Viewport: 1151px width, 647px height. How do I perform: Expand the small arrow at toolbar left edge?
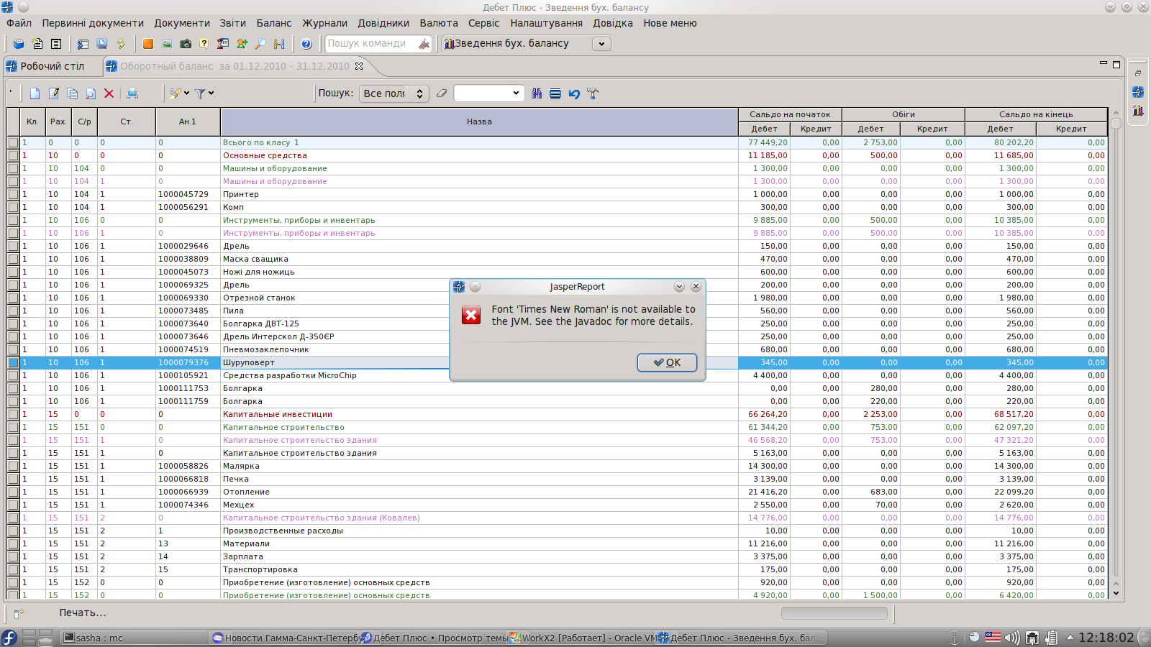[11, 92]
